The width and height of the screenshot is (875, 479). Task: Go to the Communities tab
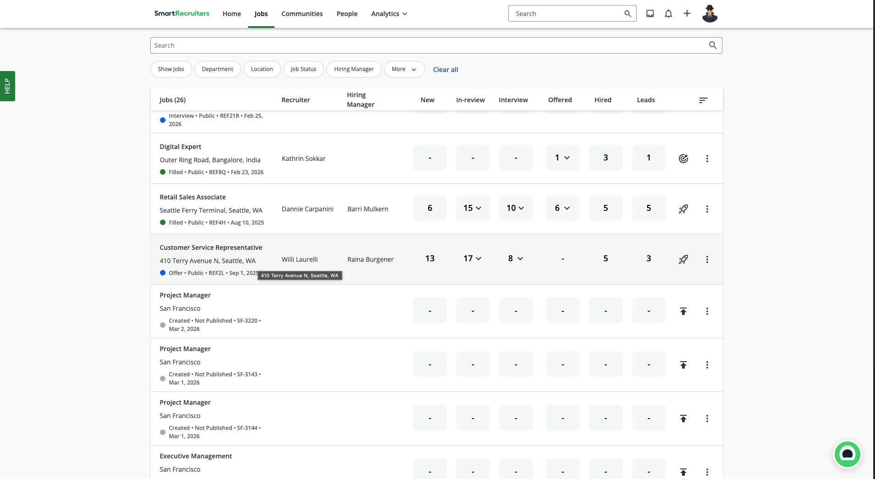pyautogui.click(x=302, y=14)
